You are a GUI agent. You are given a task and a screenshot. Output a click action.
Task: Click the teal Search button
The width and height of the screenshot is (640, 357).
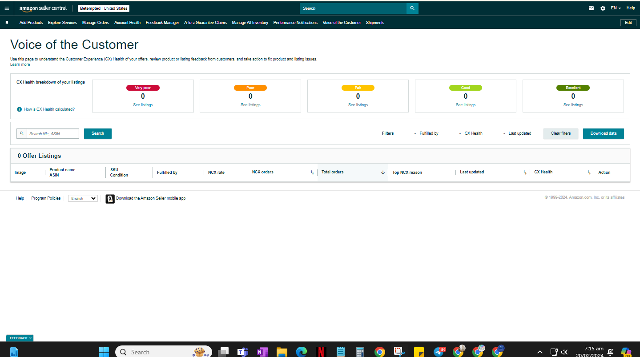[98, 133]
